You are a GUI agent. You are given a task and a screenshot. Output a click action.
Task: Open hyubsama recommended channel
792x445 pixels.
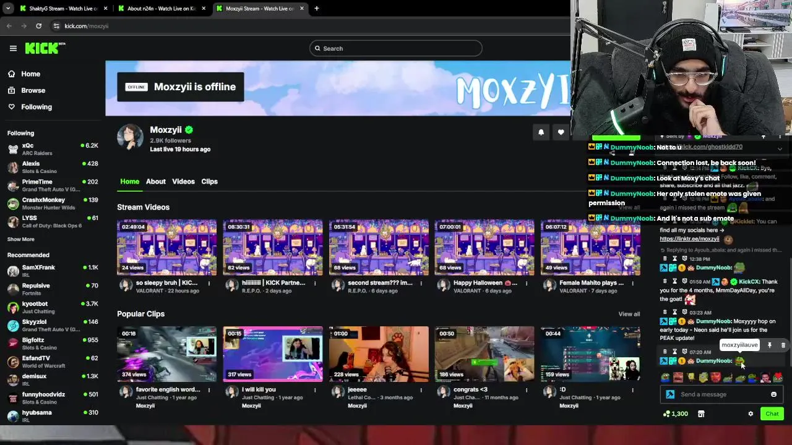click(x=53, y=416)
